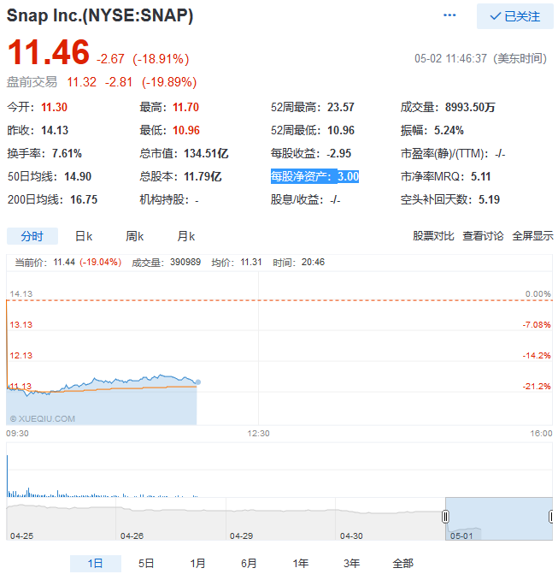Click the 04-25 date on the overview timeline
Screen dimensions: 558x574
(22, 536)
